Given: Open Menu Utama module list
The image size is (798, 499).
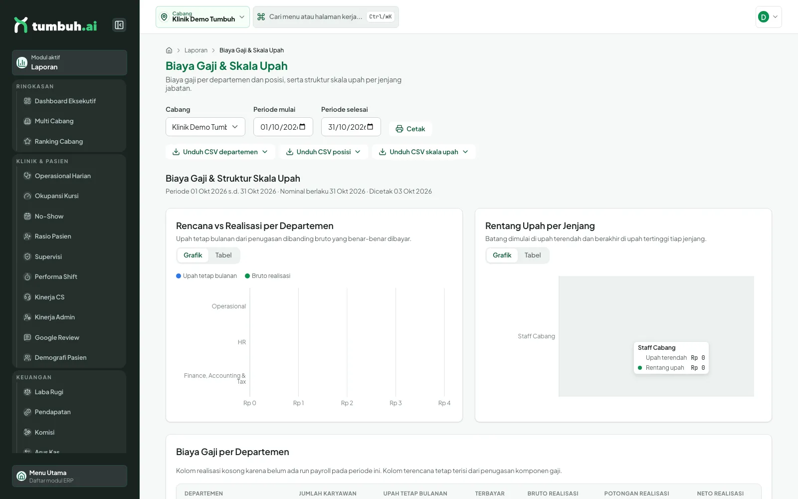Looking at the screenshot, I should tap(69, 476).
